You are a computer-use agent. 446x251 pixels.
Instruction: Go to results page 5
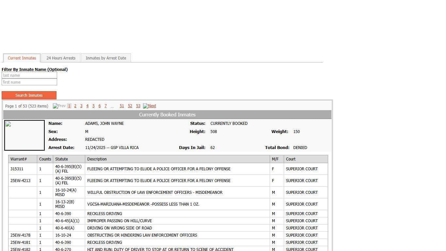click(93, 106)
